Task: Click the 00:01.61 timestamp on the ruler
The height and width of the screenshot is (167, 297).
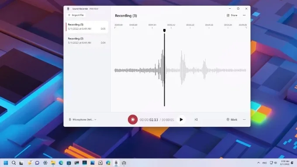Action: (x=152, y=25)
